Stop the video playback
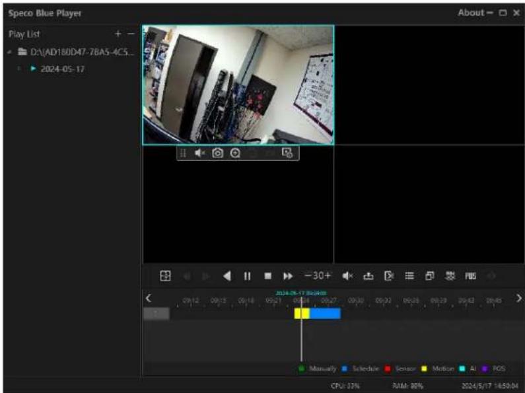 [x=267, y=276]
